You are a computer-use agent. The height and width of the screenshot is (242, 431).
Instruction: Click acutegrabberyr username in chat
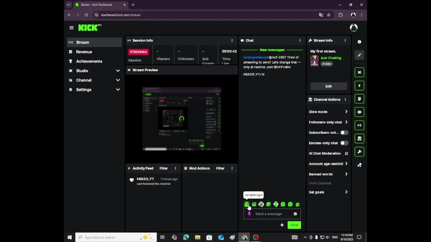pos(255,57)
